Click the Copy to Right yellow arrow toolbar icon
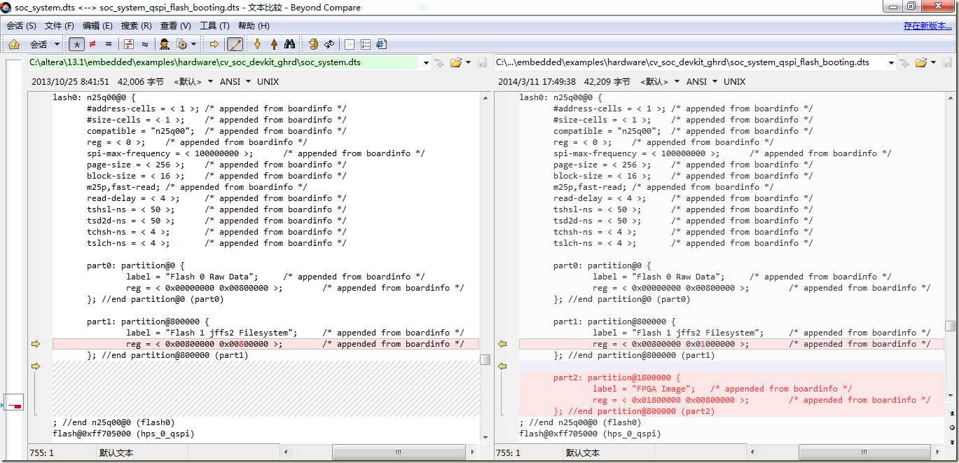Image resolution: width=959 pixels, height=463 pixels. click(x=214, y=44)
